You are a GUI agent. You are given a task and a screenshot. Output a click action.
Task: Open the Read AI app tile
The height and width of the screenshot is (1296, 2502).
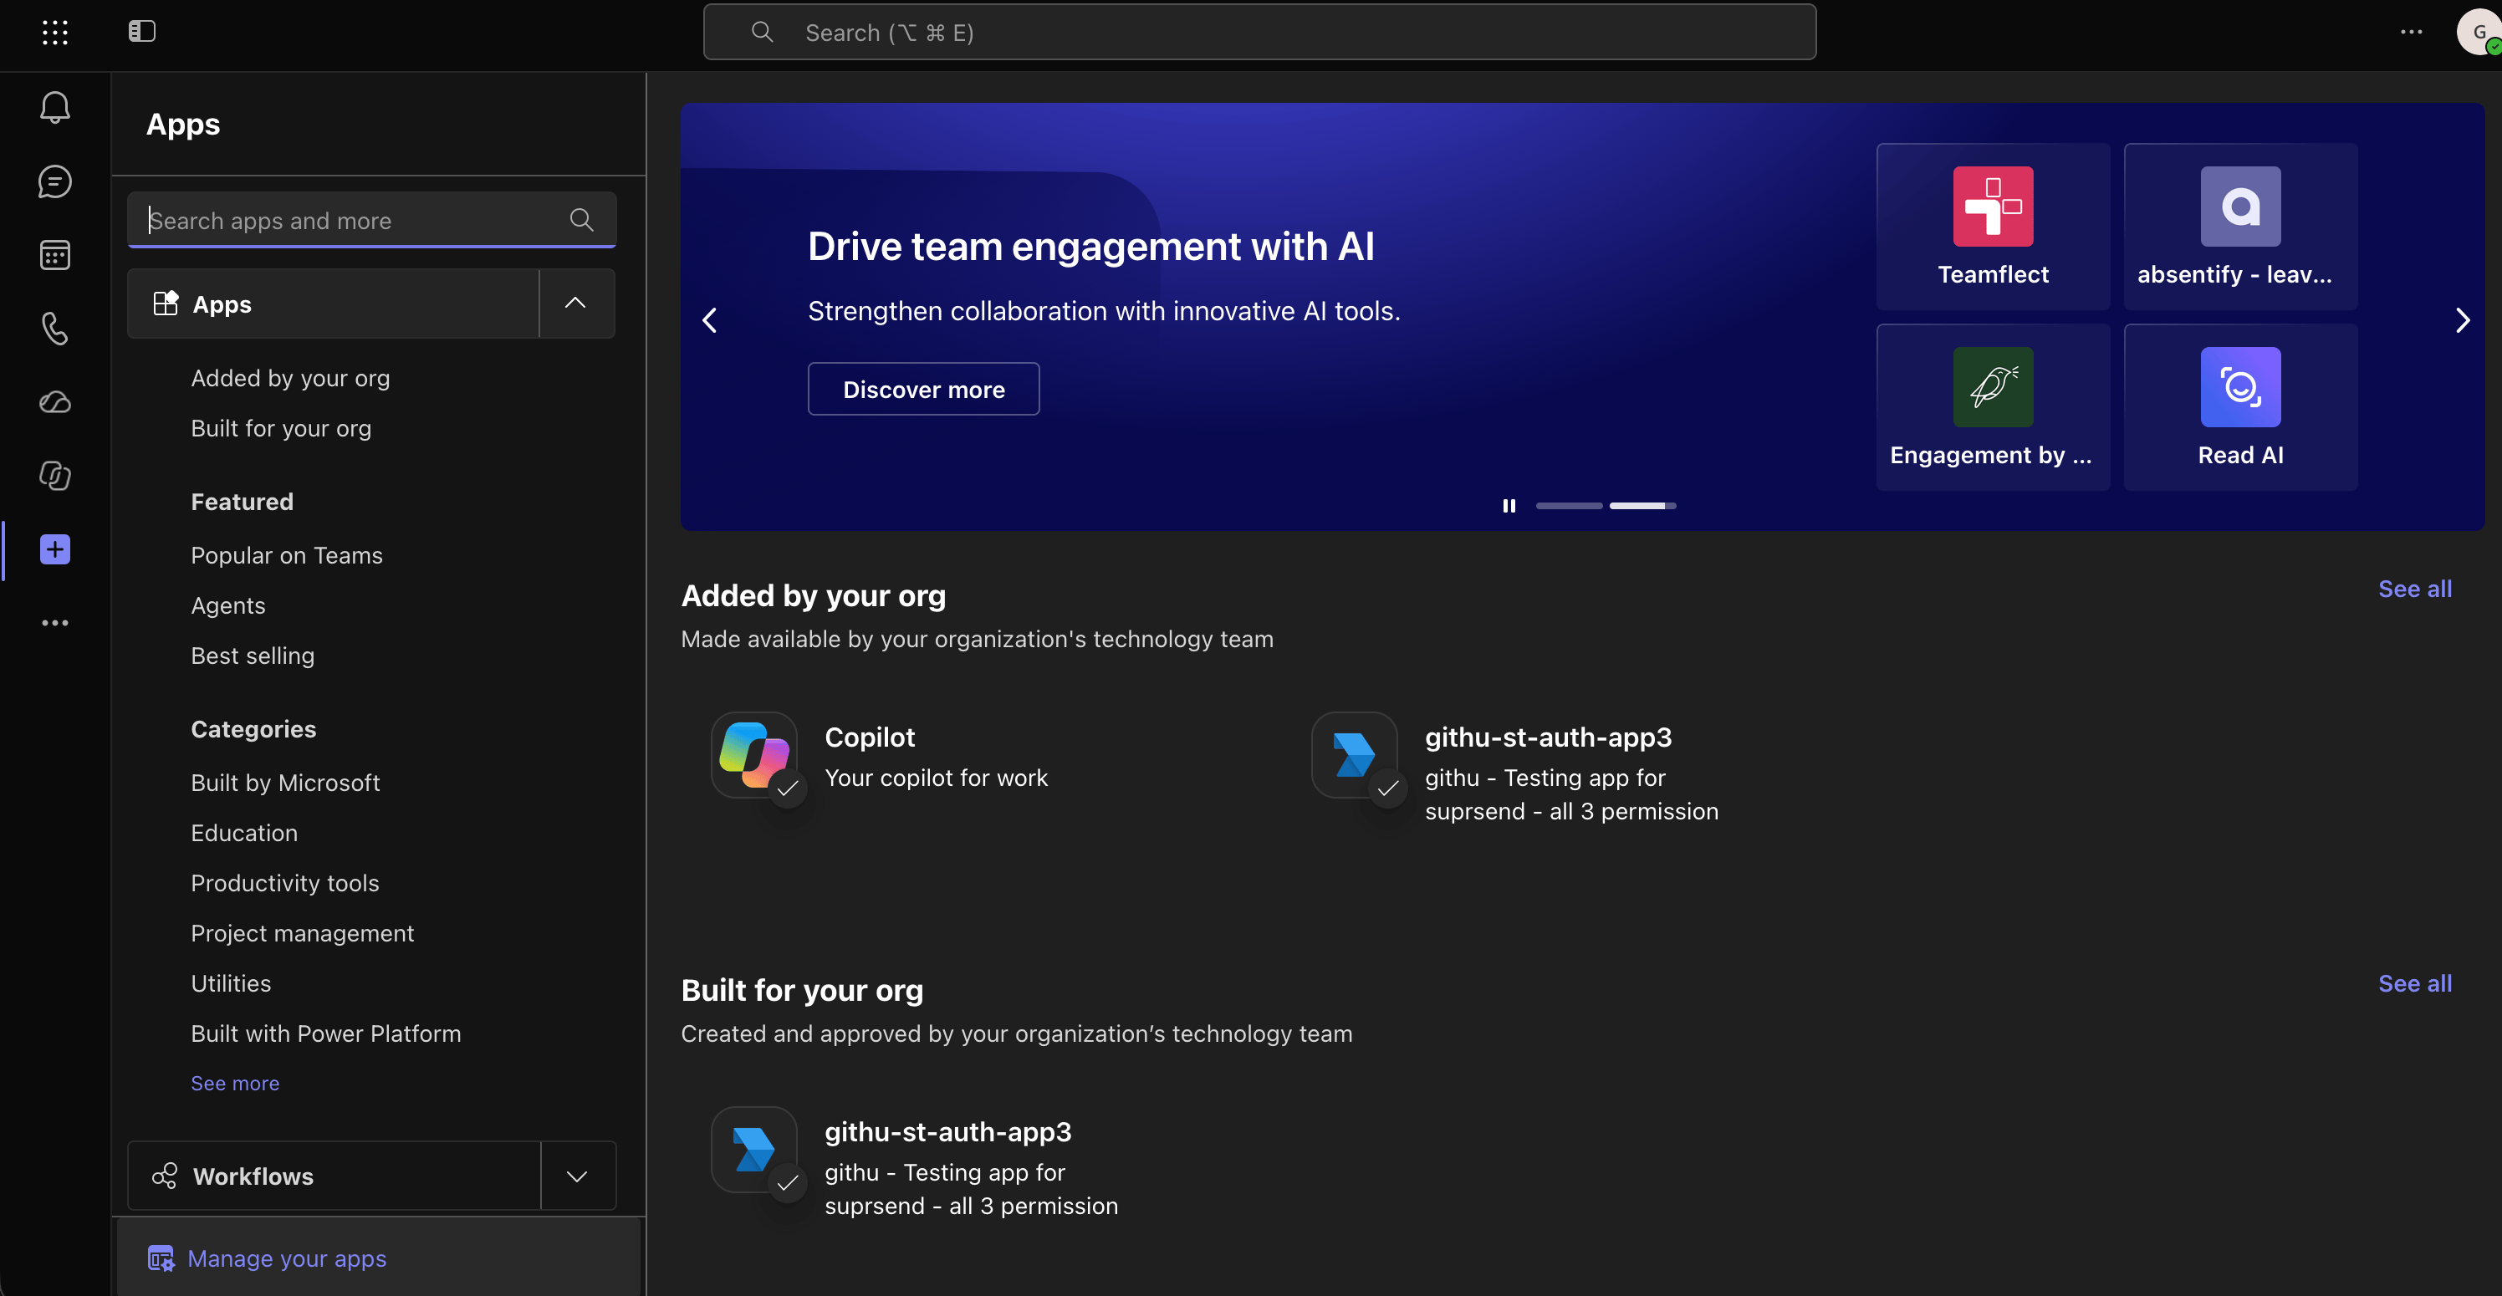tap(2241, 407)
